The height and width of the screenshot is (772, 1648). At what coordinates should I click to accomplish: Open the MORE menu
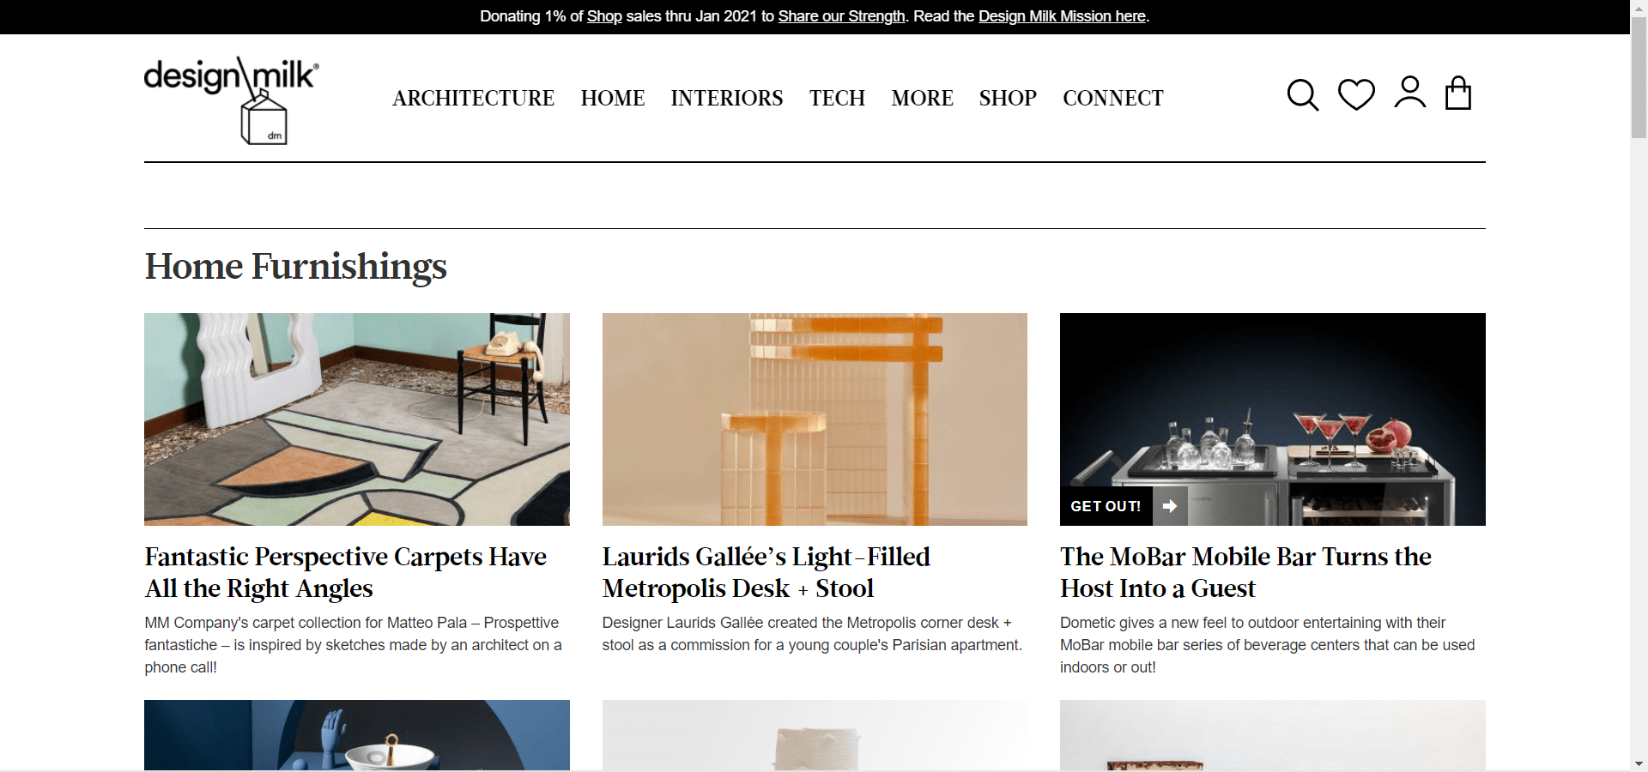pyautogui.click(x=922, y=98)
